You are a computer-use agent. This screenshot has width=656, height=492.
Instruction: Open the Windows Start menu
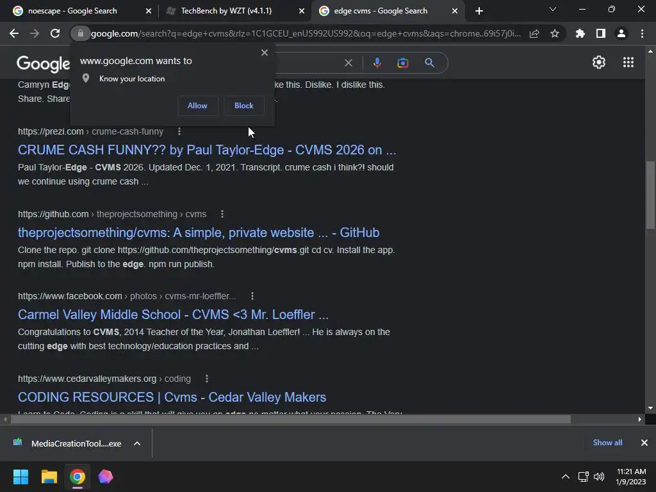[x=20, y=477]
